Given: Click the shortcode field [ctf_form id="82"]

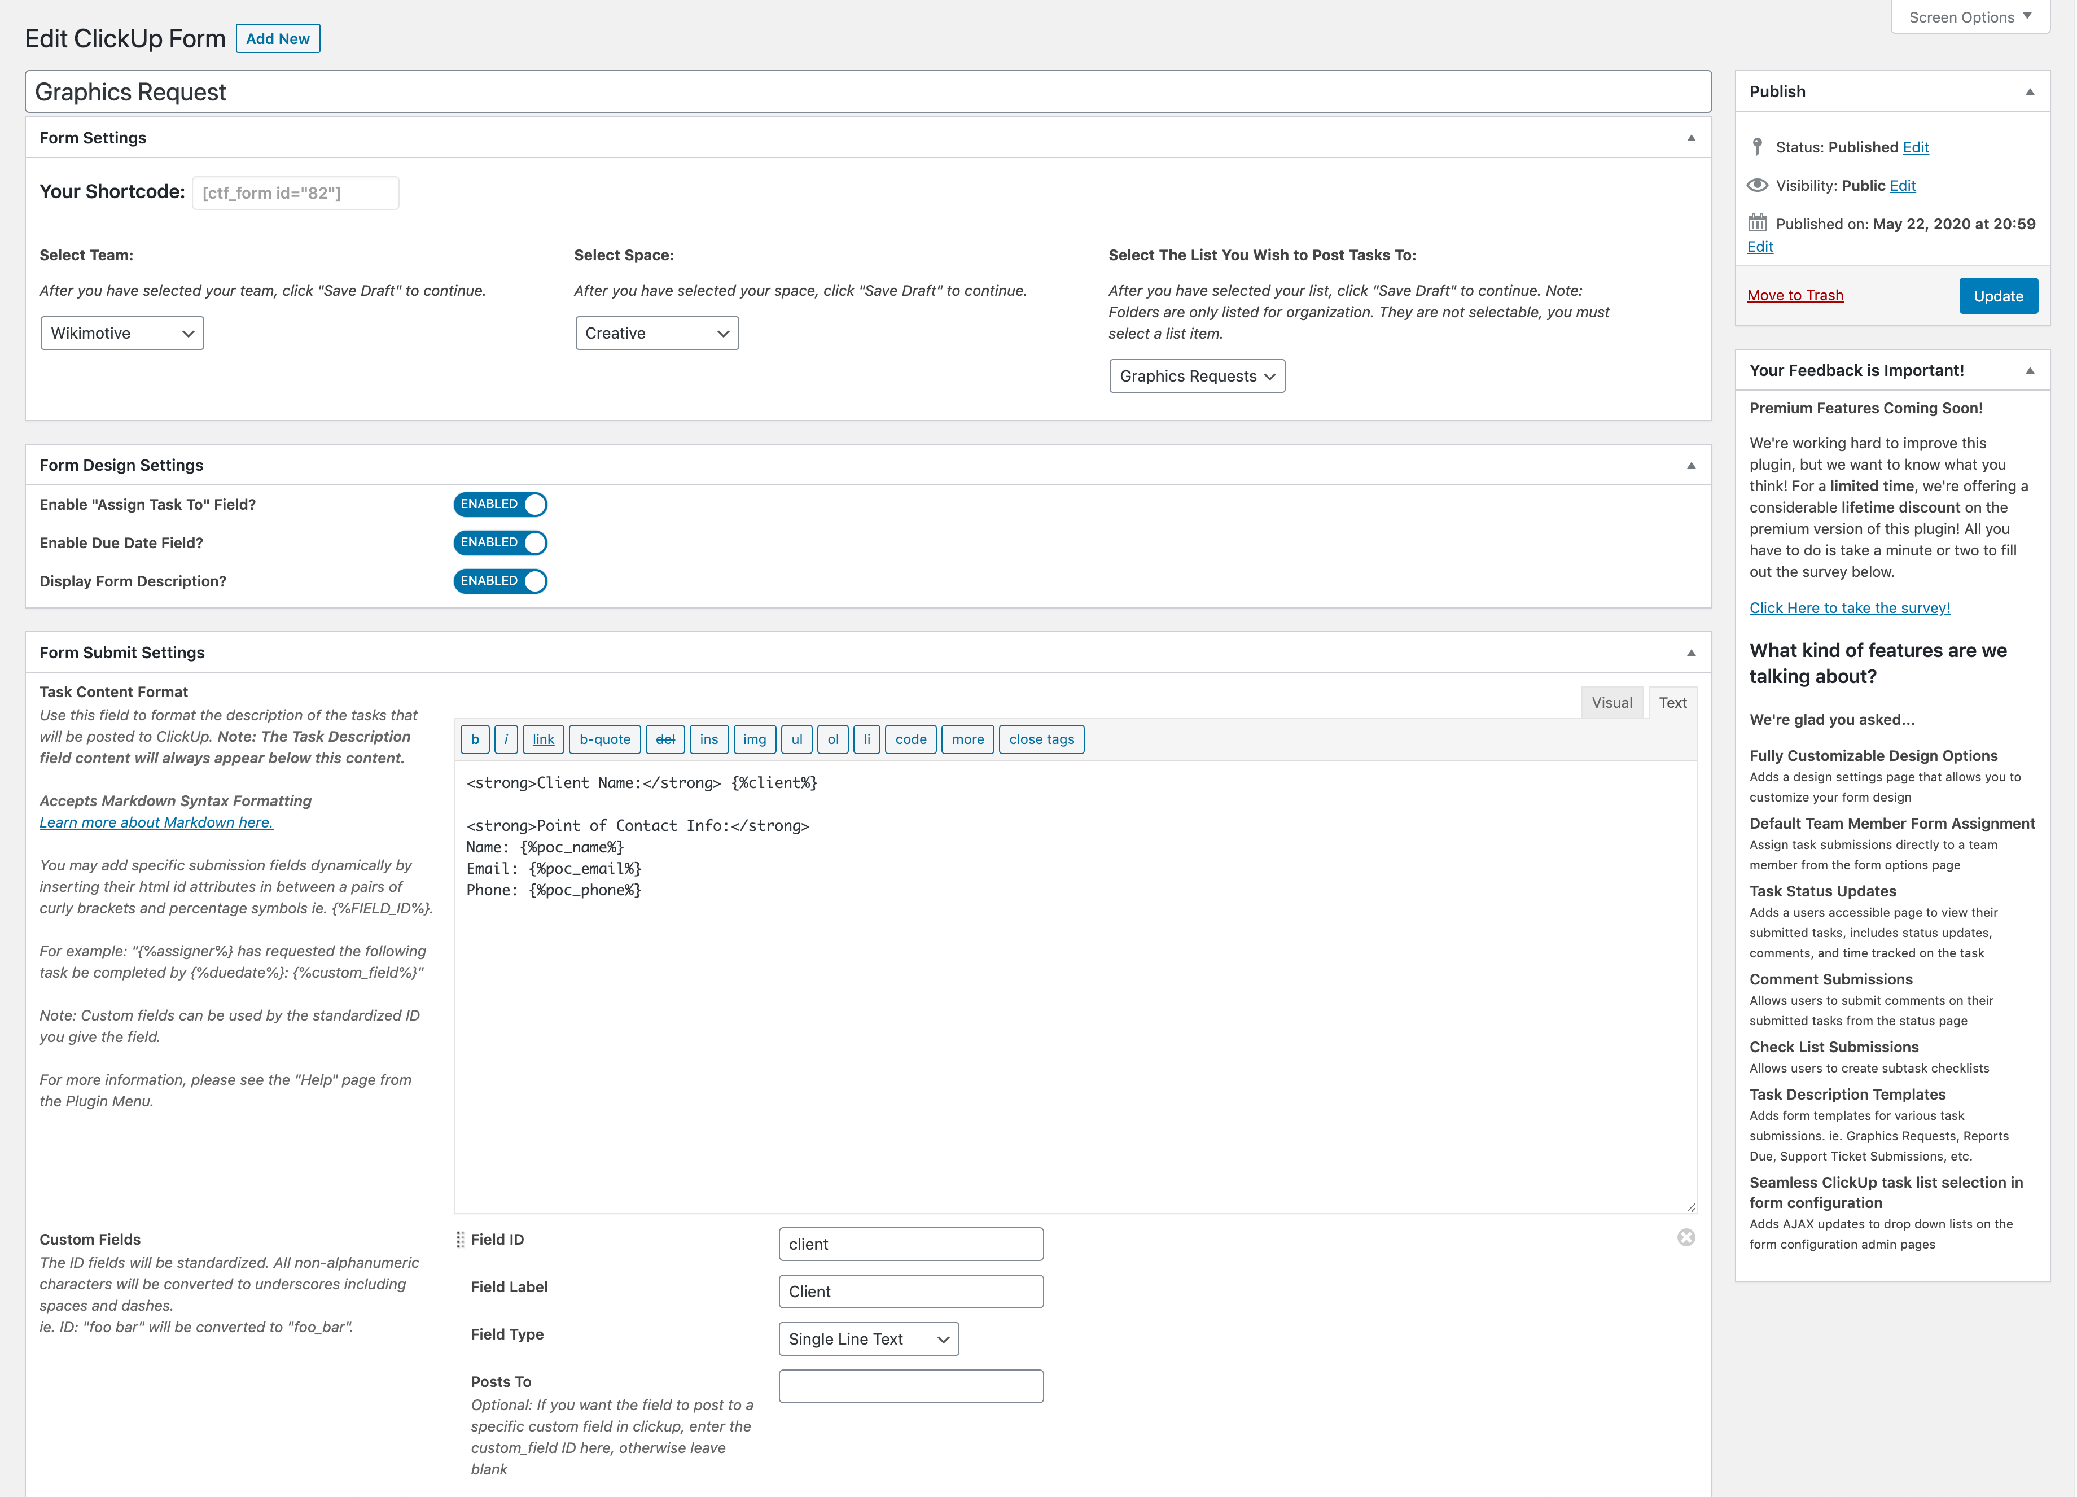Looking at the screenshot, I should 295,192.
